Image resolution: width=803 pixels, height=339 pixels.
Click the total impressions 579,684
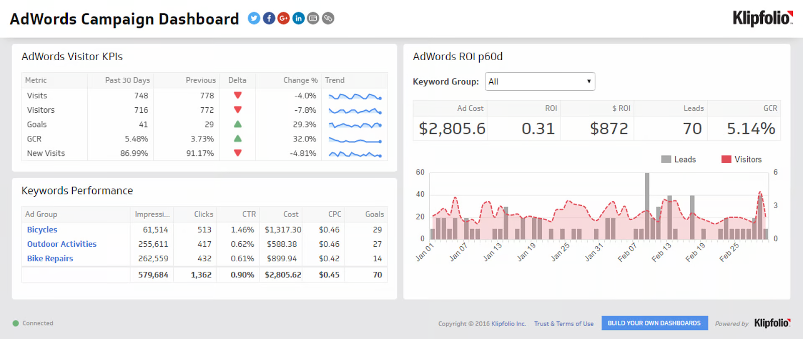(153, 275)
